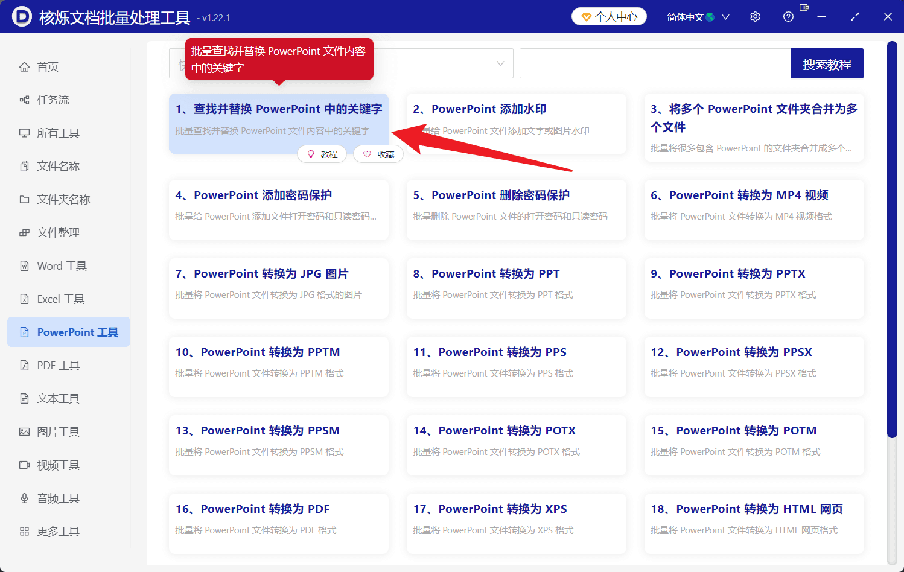Click the 收藏 favorite button on card 1
This screenshot has height=572, width=904.
(x=378, y=154)
